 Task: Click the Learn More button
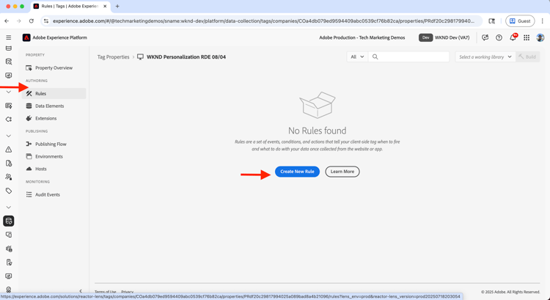click(342, 172)
